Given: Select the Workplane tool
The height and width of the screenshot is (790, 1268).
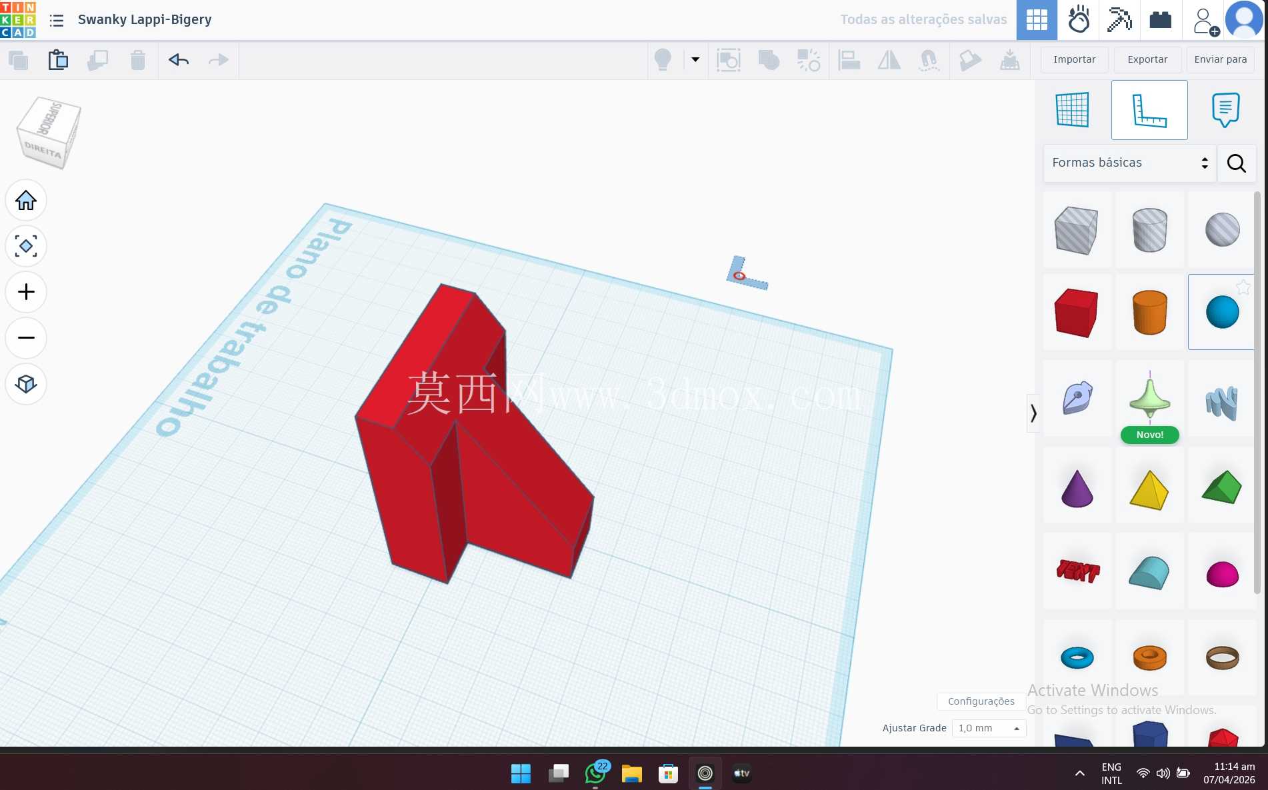Looking at the screenshot, I should tap(1073, 110).
